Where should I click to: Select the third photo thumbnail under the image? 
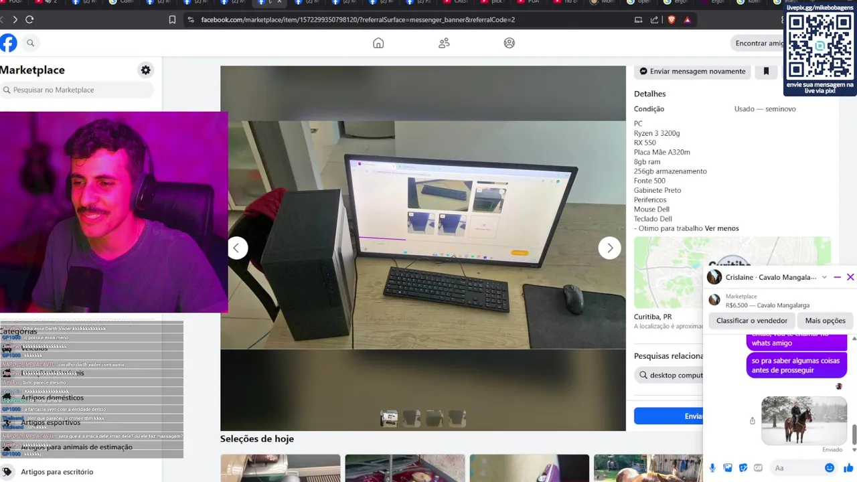tap(435, 418)
